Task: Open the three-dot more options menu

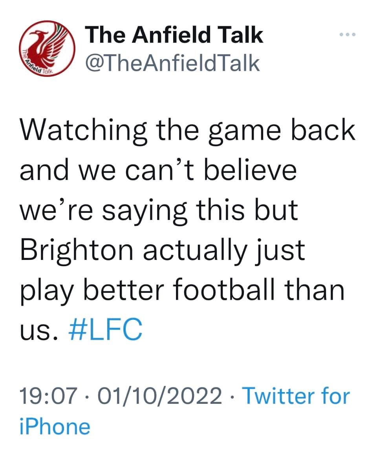Action: (348, 35)
